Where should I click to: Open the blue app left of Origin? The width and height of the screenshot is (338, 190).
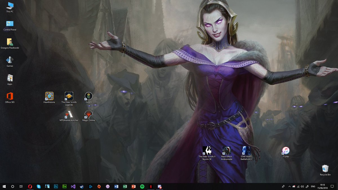[90, 186]
